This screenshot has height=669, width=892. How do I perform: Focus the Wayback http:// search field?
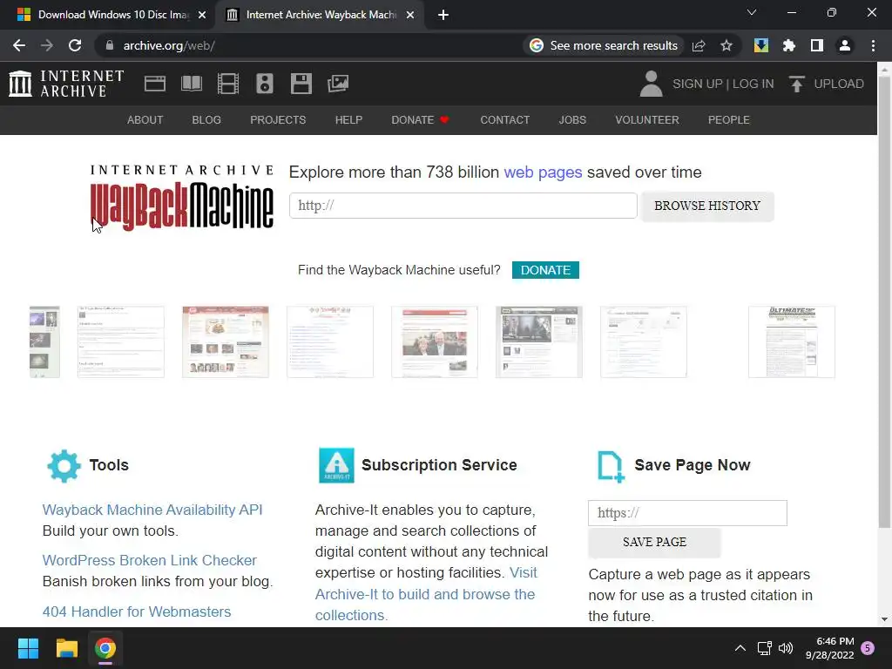coord(463,206)
